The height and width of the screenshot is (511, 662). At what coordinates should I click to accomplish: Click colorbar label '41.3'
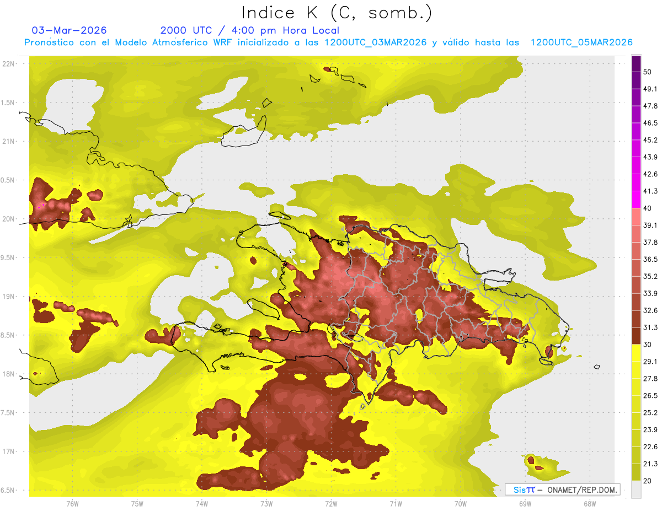(x=650, y=191)
